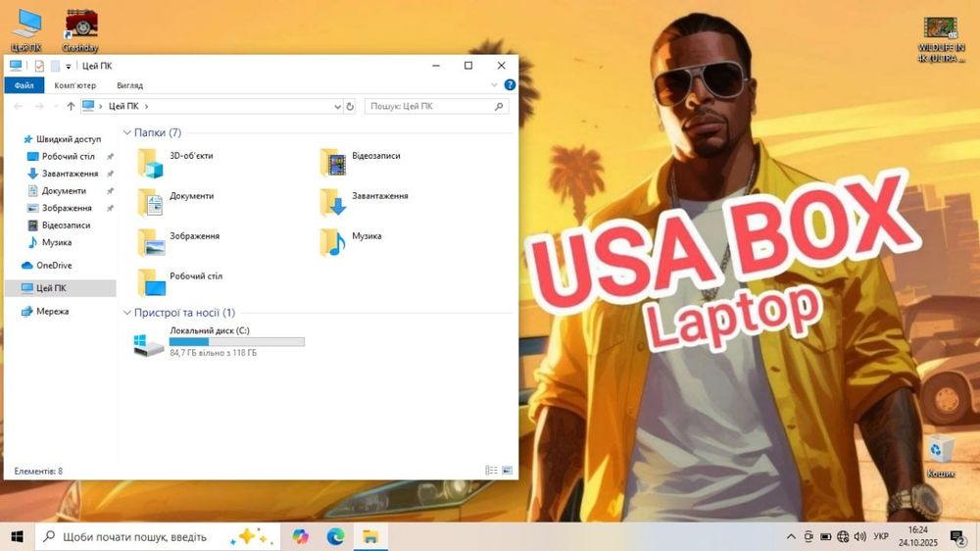Open the Windows Start menu
The width and height of the screenshot is (980, 551).
click(x=17, y=536)
